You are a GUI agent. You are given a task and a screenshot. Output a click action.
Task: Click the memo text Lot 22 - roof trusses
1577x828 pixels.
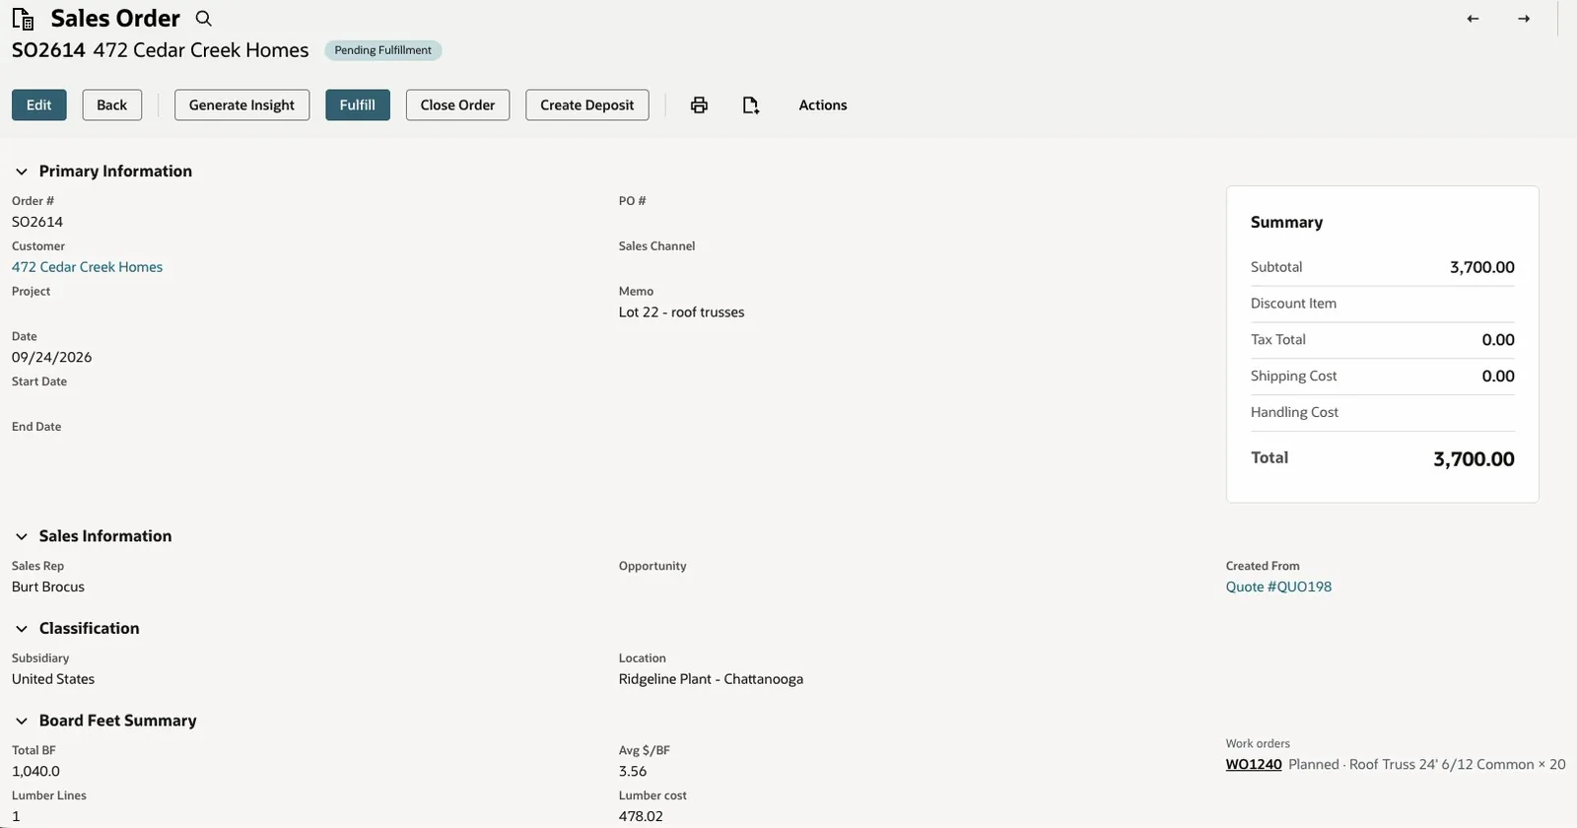(x=681, y=312)
